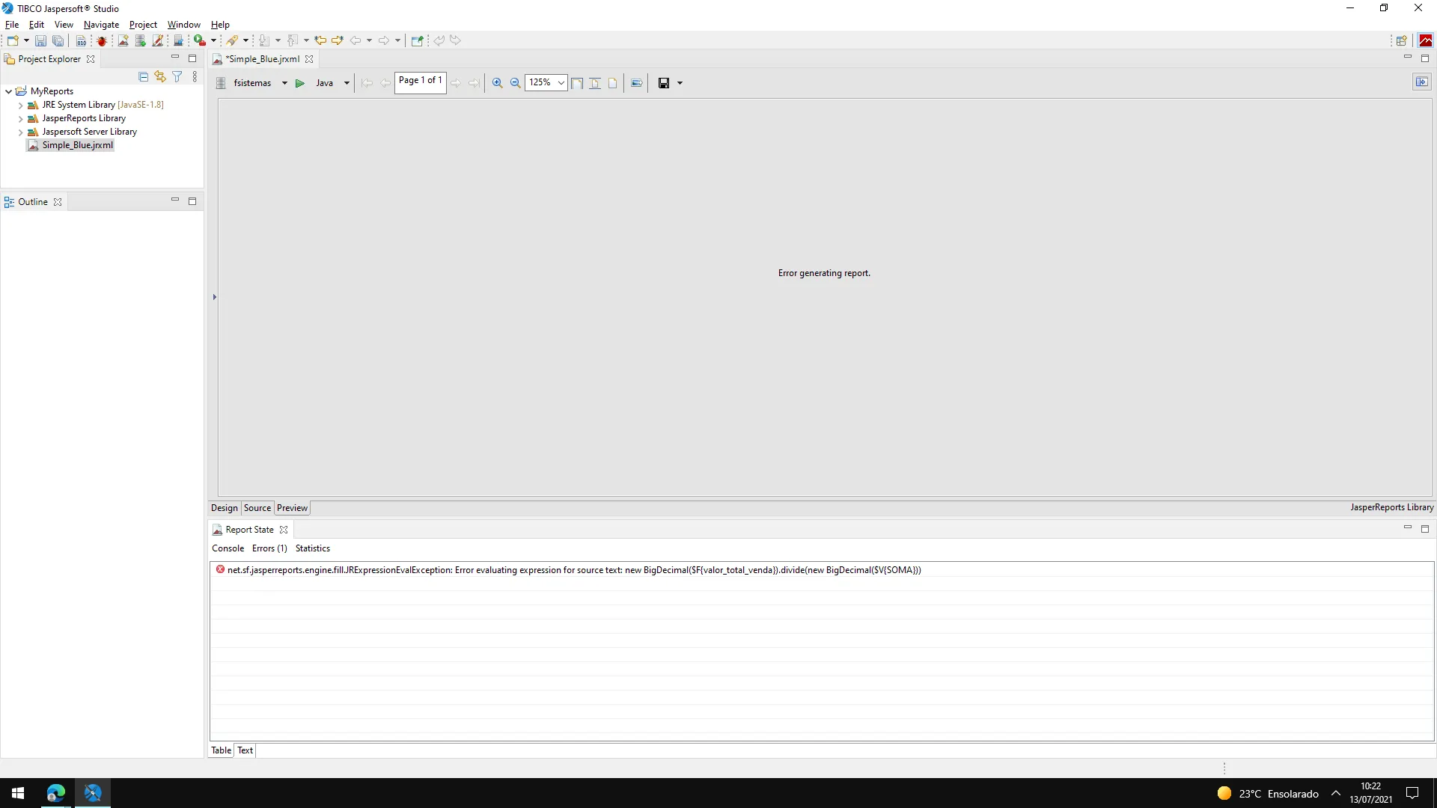Click the Project Explorer filter funnel icon
Image resolution: width=1437 pixels, height=808 pixels.
pos(177,76)
